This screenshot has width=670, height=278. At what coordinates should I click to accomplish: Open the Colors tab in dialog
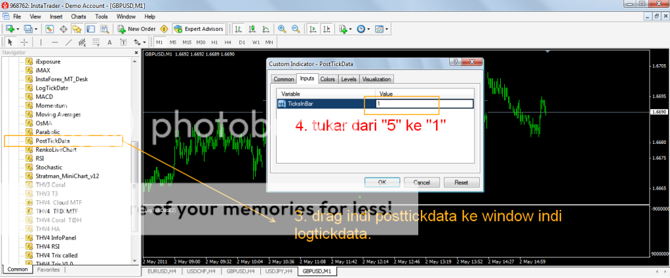[327, 79]
